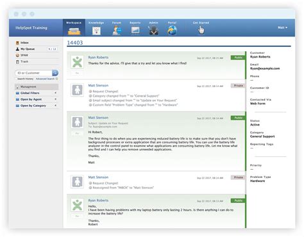Open Ryan Roberts name on laptop battery message
The width and height of the screenshot is (304, 237).
point(98,200)
